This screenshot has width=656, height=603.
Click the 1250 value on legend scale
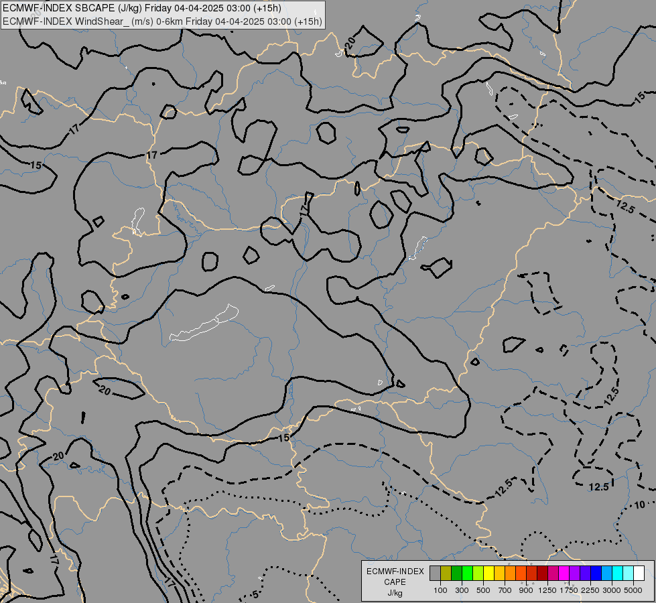click(x=547, y=590)
